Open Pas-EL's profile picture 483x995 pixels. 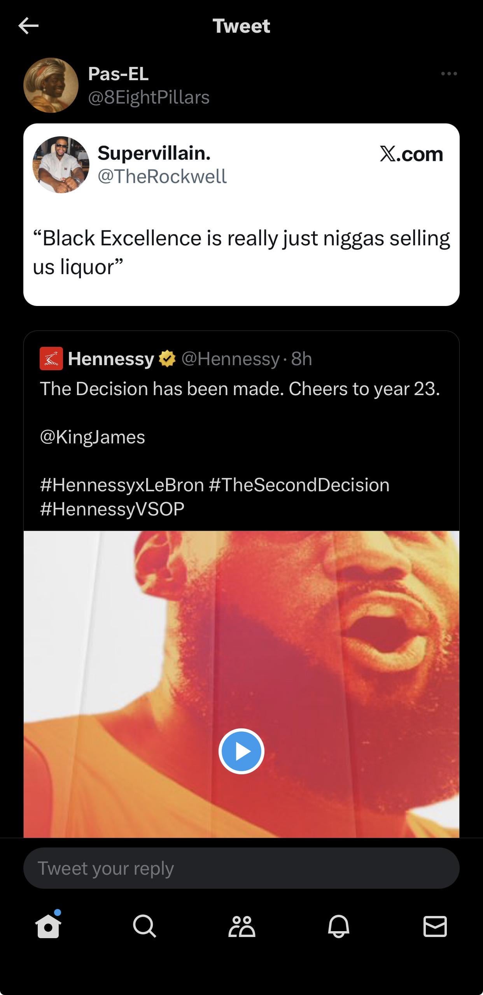pos(51,85)
